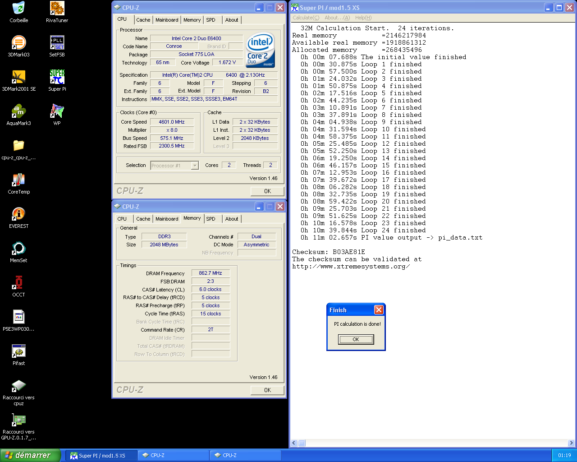Screen dimensions: 577x462
Task: Close the Finish dialog with X
Action: point(379,310)
